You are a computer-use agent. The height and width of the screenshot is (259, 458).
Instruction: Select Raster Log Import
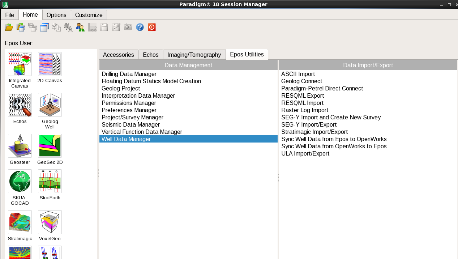[368, 110]
